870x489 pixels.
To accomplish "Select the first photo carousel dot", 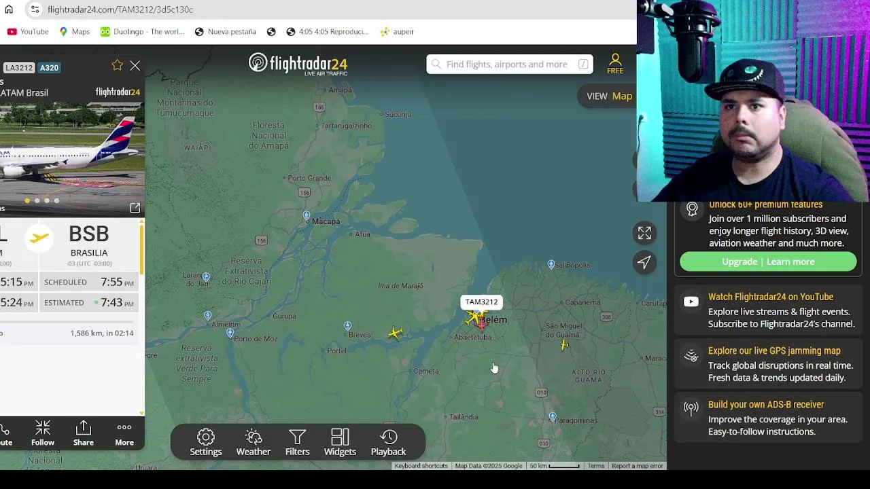I will (27, 200).
